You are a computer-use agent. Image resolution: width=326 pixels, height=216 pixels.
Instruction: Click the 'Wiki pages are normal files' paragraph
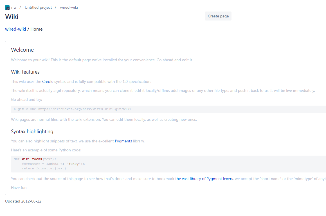click(104, 119)
